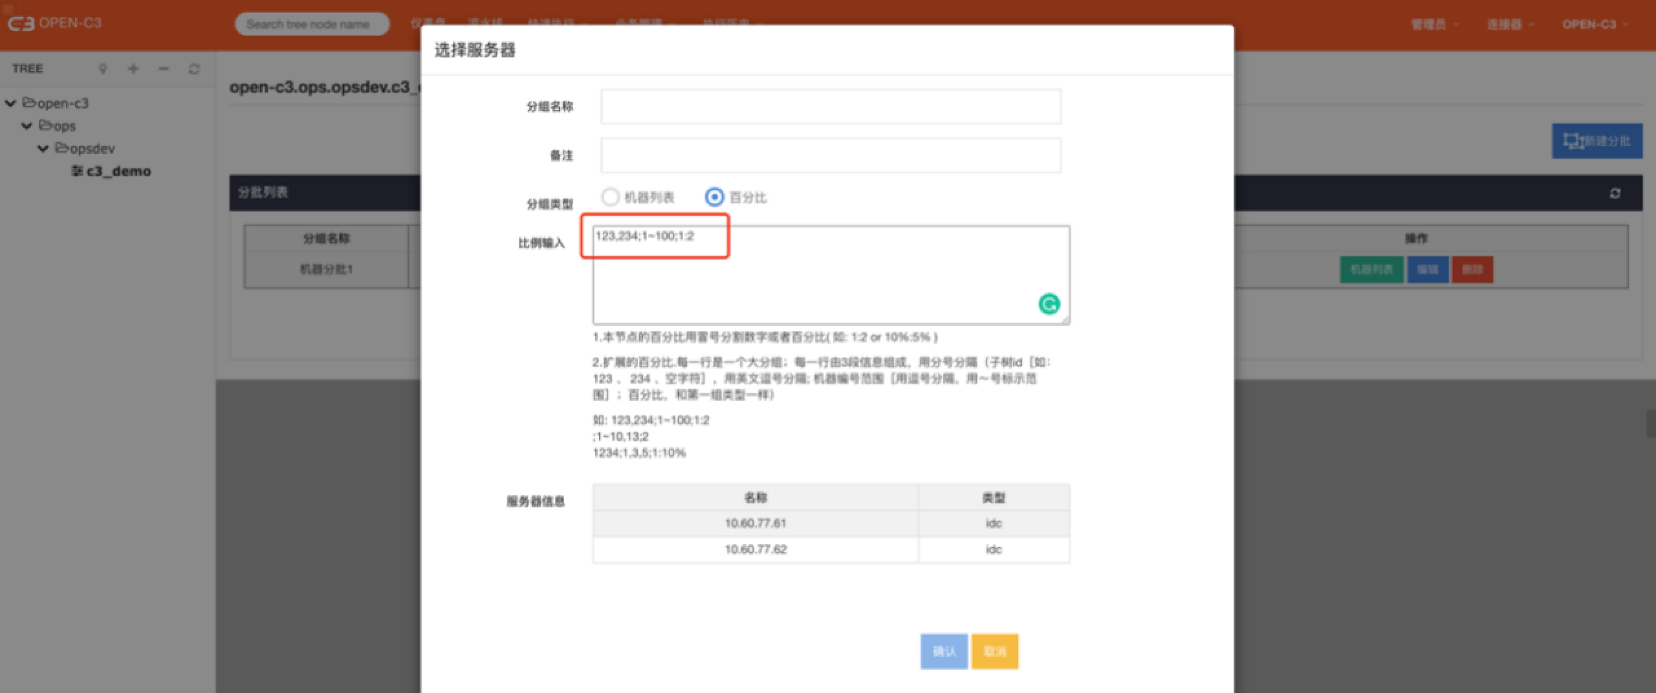Refresh the tree with the reload icon
The height and width of the screenshot is (693, 1656).
194,69
